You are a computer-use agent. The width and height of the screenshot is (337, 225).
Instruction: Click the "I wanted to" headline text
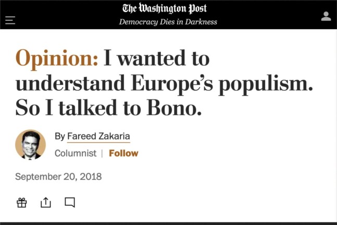tap(156, 58)
